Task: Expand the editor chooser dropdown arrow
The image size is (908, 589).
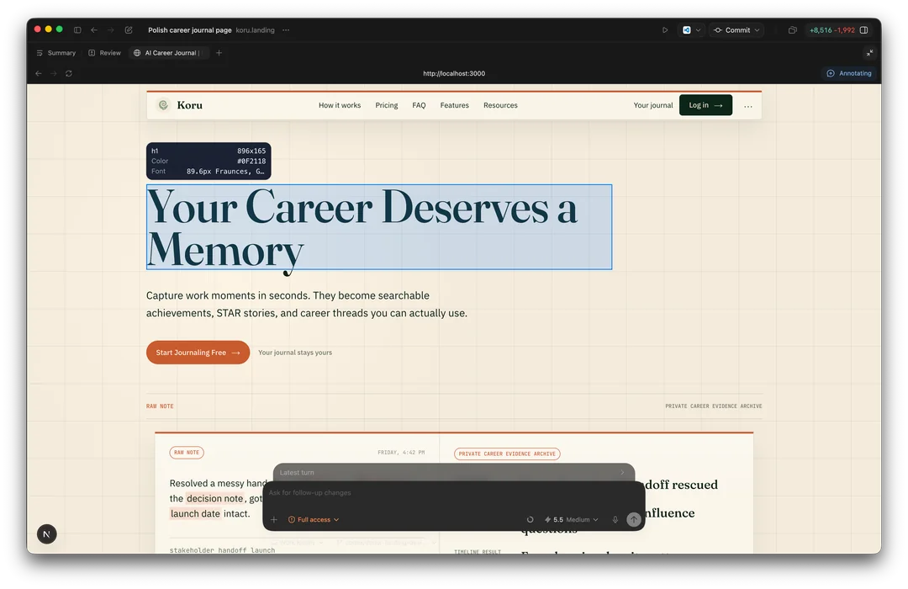Action: click(699, 30)
